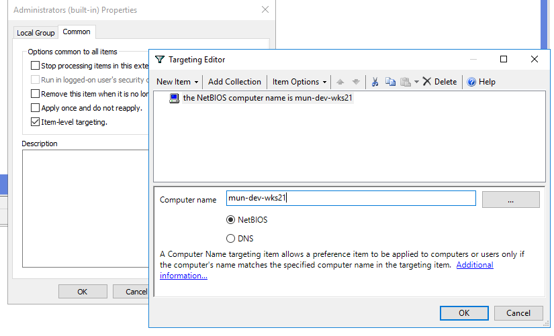554x336 pixels.
Task: Click the Computer name input field
Action: pos(351,199)
